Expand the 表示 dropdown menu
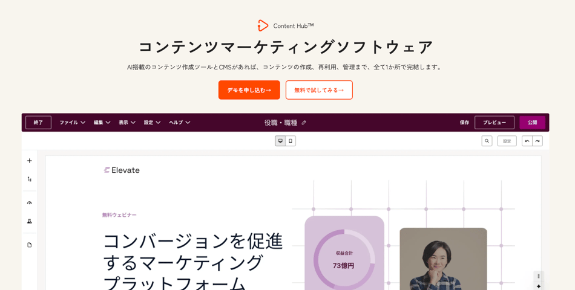The image size is (575, 290). pos(127,123)
